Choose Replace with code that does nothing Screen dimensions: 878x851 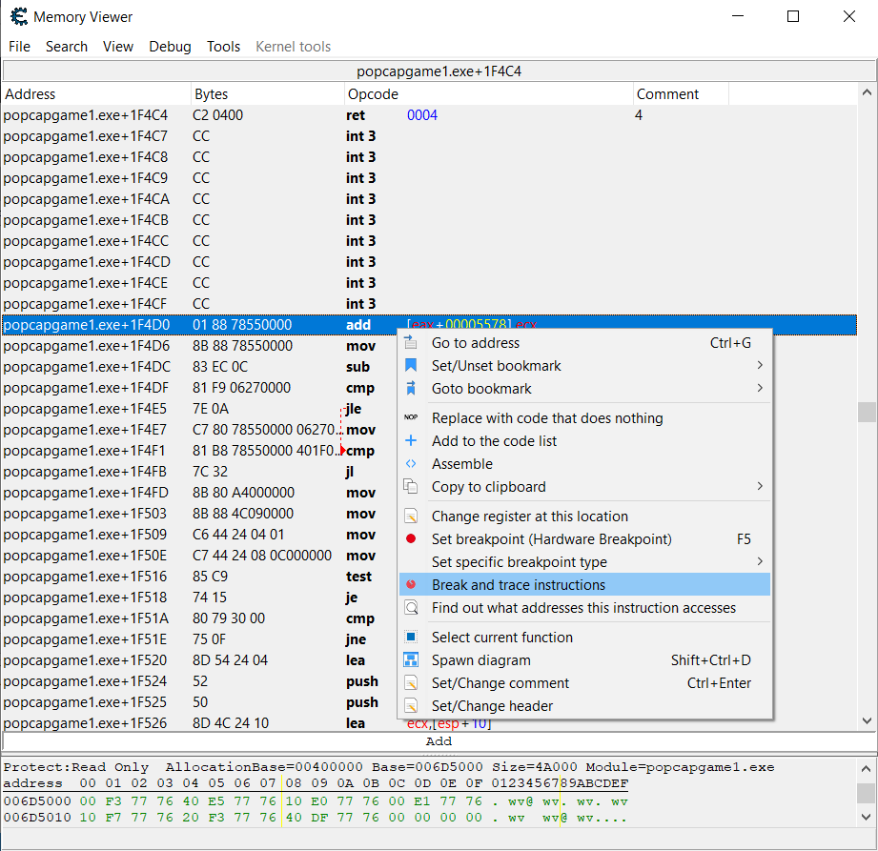(584, 418)
